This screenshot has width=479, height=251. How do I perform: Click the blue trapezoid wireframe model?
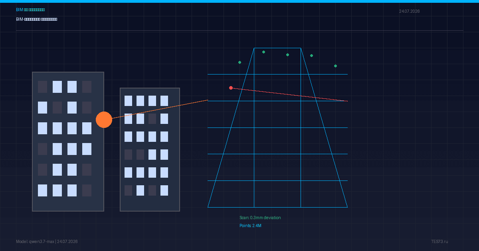click(x=277, y=127)
